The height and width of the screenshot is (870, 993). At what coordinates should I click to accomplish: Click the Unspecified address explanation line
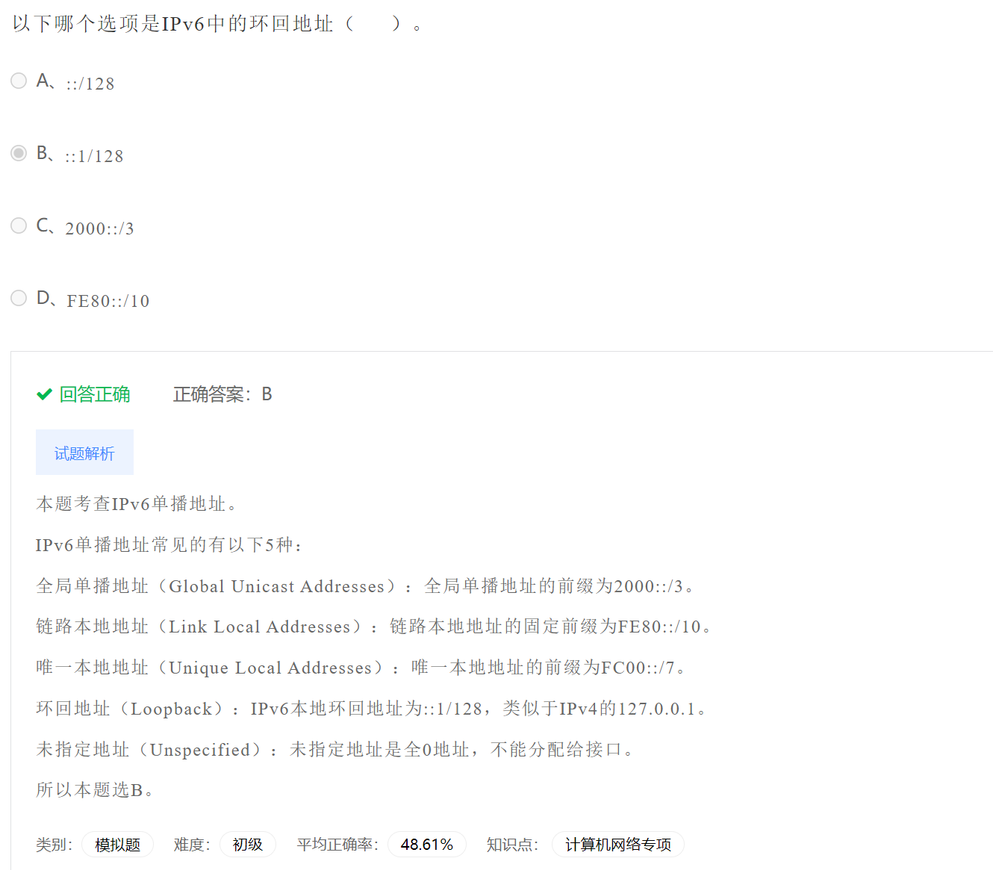pos(335,750)
